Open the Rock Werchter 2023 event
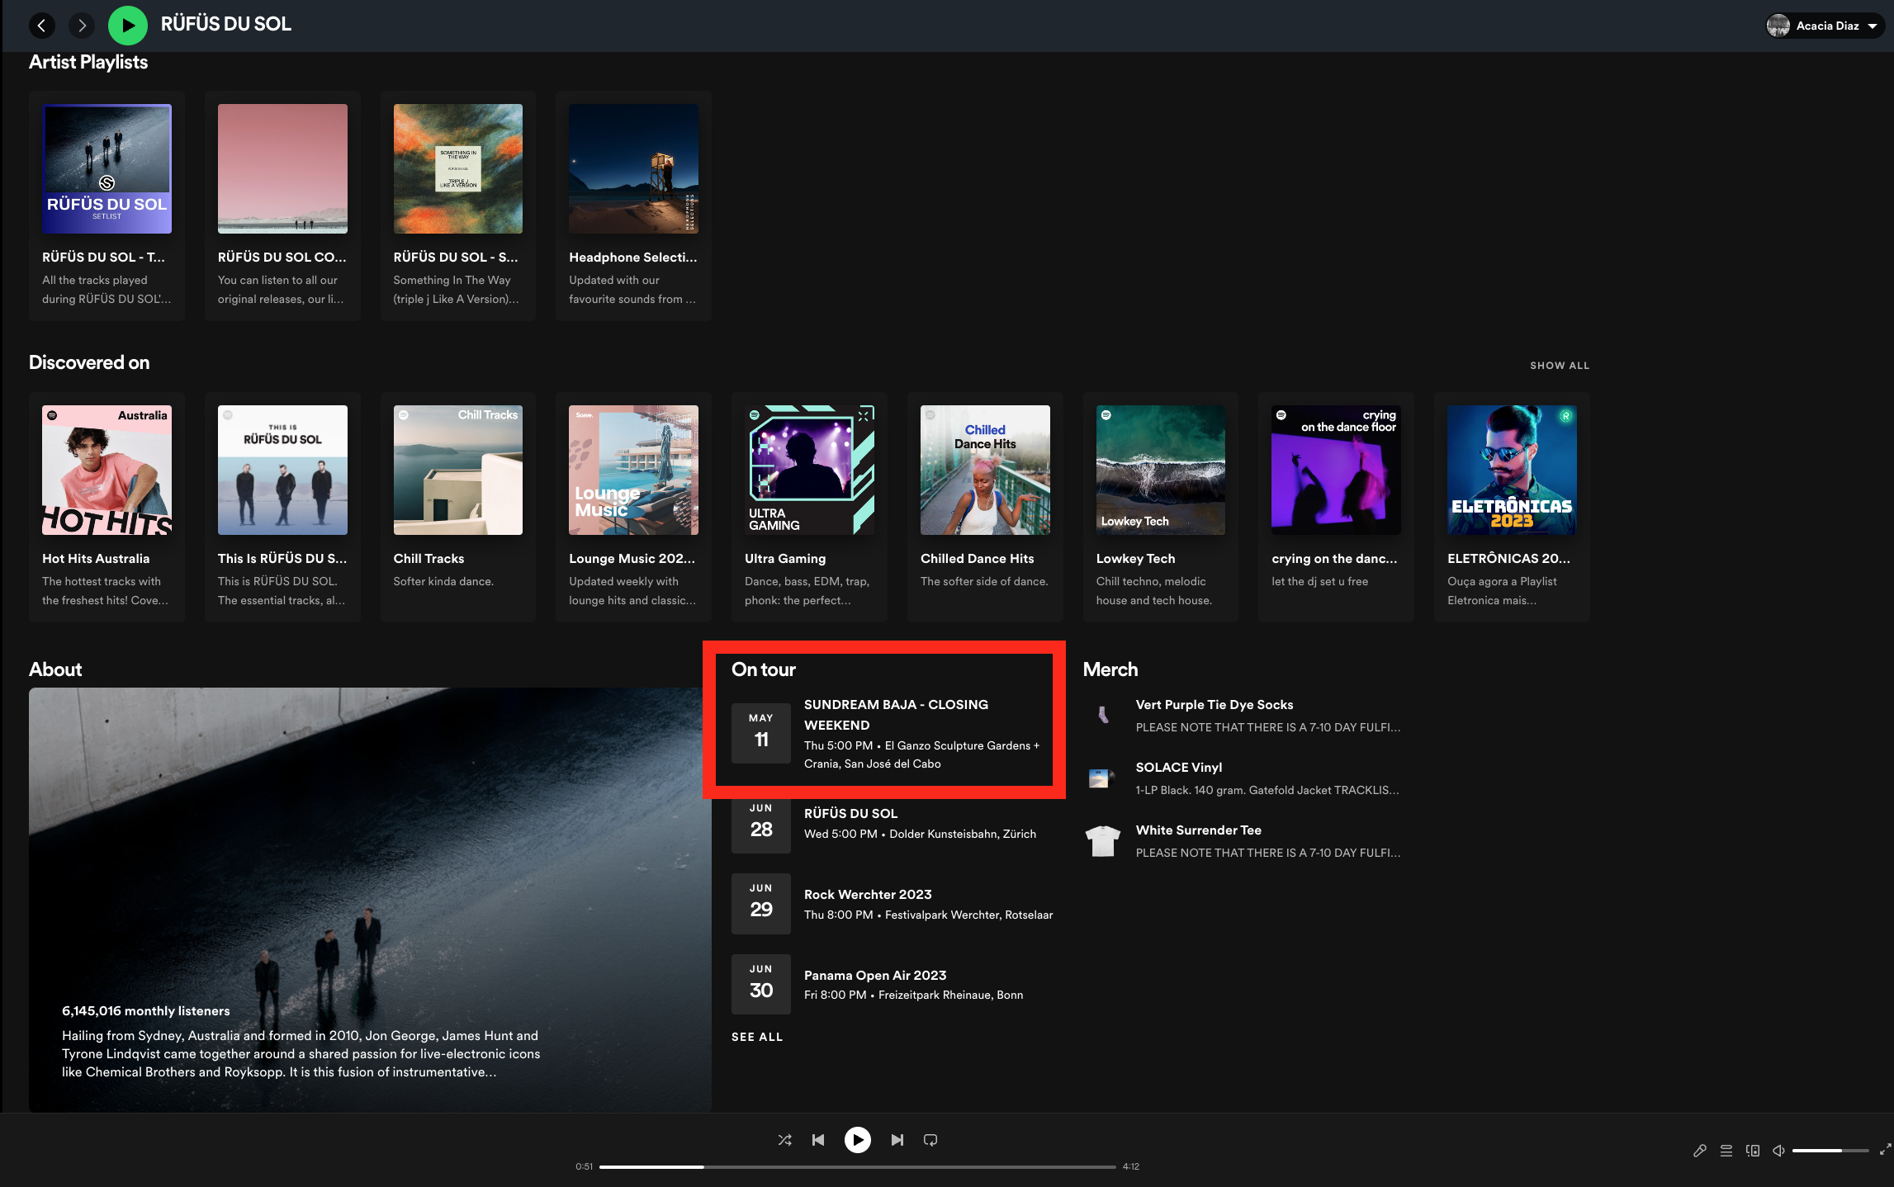 click(893, 904)
